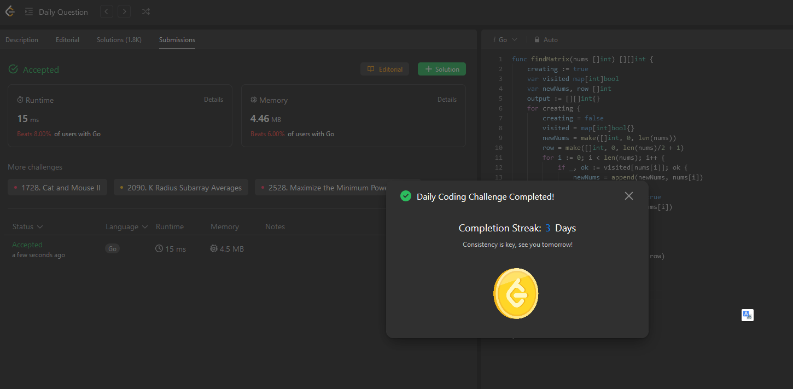The image size is (793, 389).
Task: Switch to the Solutions (1.8K) tab
Action: pyautogui.click(x=119, y=40)
